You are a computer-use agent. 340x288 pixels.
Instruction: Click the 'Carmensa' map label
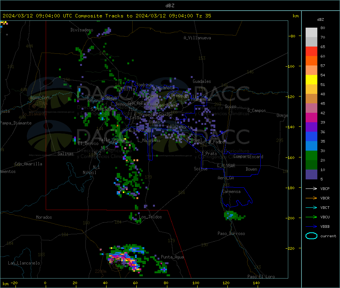tap(231, 191)
